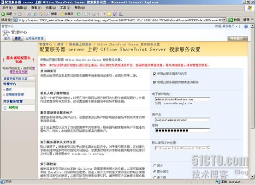Toggle 使用此服务器索引内容 checkbox
This screenshot has width=255, height=185.
[154, 74]
